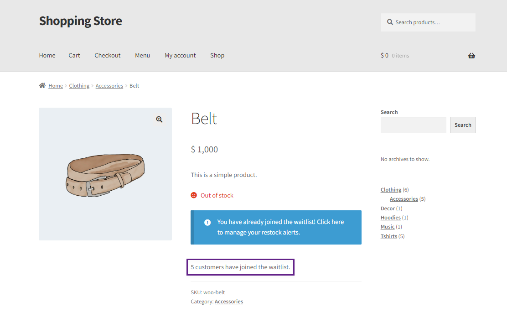Click the Accessories link beside Category label
Screen dimensions: 507x323
click(229, 302)
